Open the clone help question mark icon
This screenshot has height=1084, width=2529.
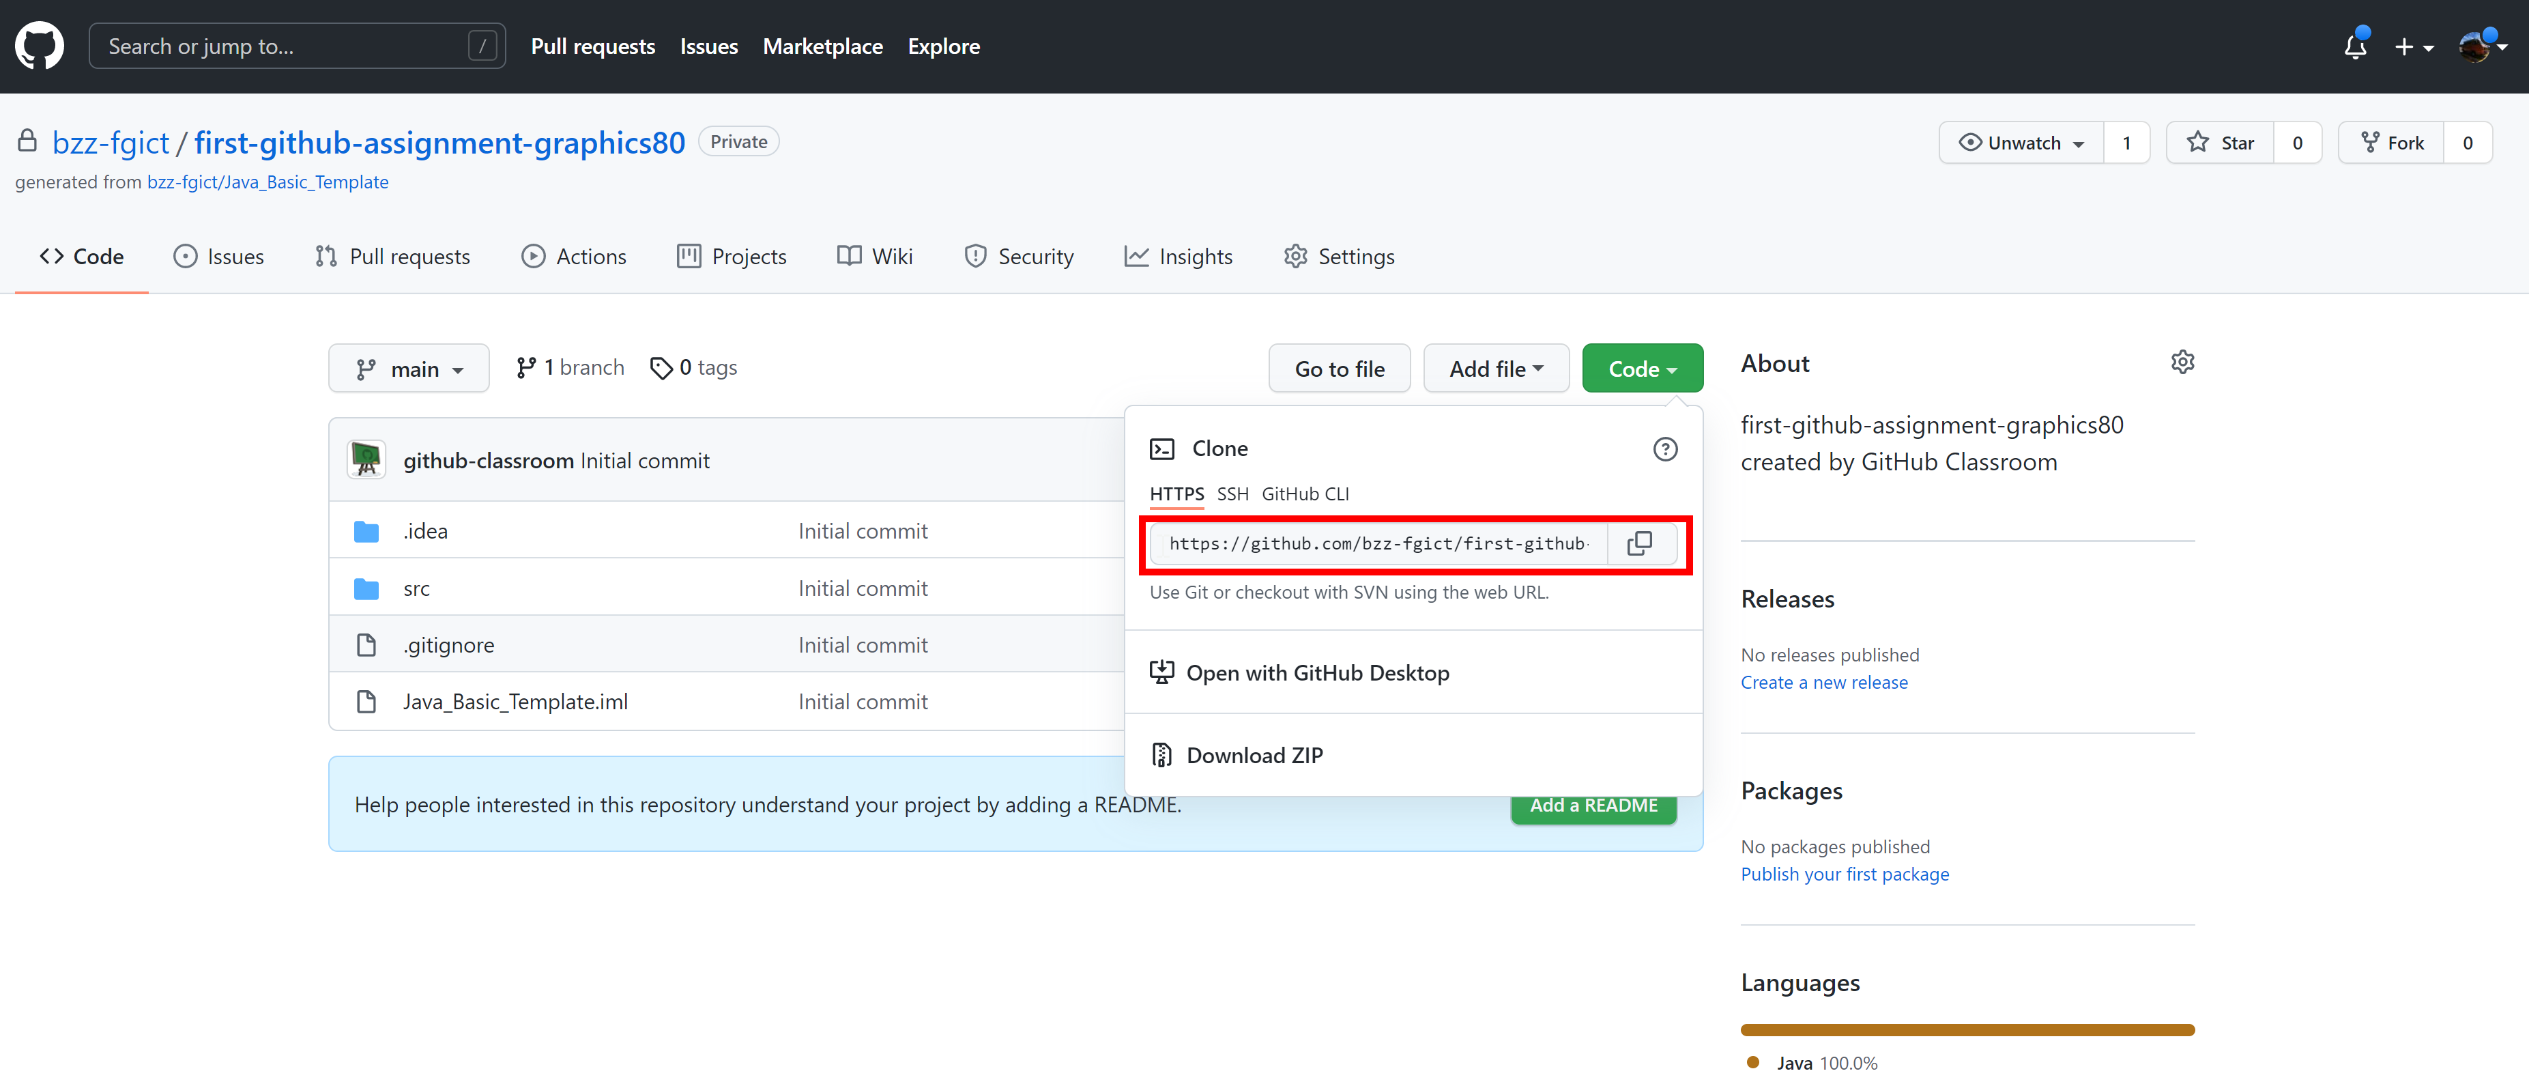[x=1665, y=448]
